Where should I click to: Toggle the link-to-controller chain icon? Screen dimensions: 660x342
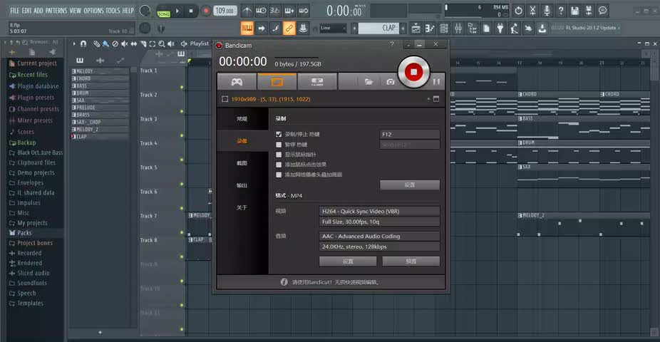pyautogui.click(x=289, y=28)
